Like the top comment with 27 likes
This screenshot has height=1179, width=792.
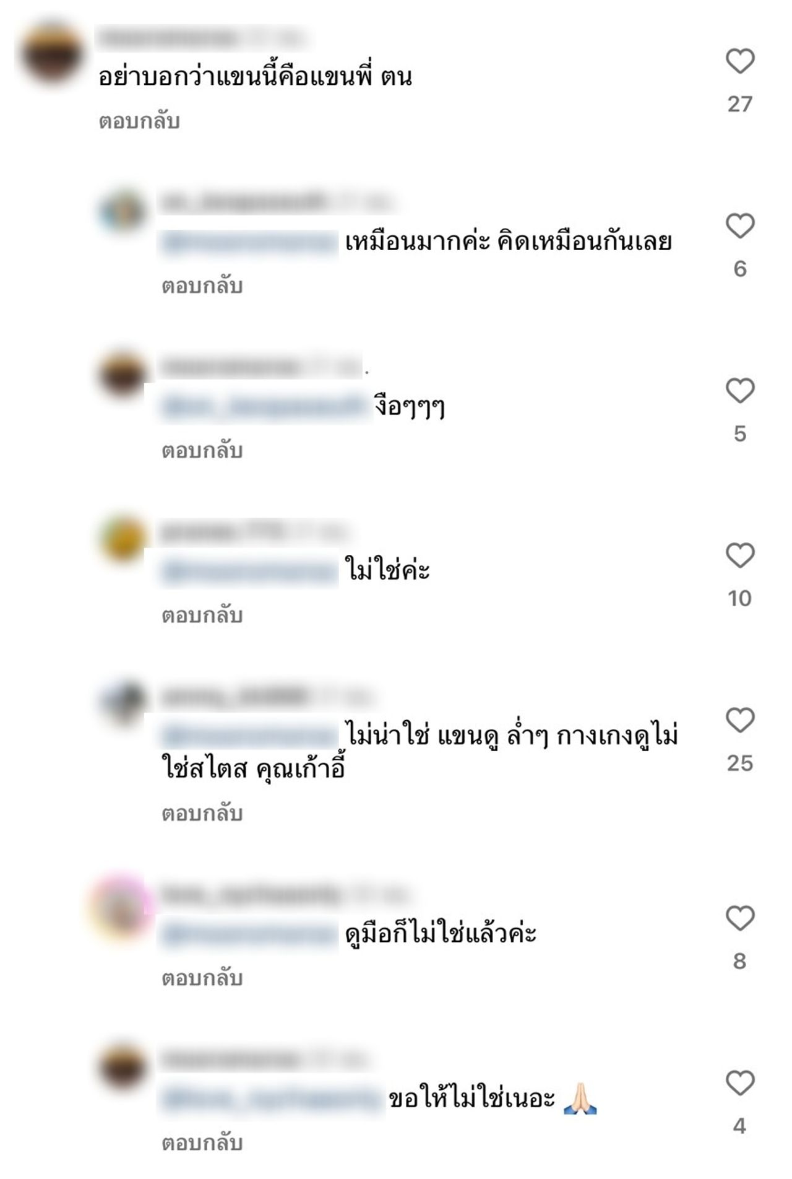click(x=740, y=62)
